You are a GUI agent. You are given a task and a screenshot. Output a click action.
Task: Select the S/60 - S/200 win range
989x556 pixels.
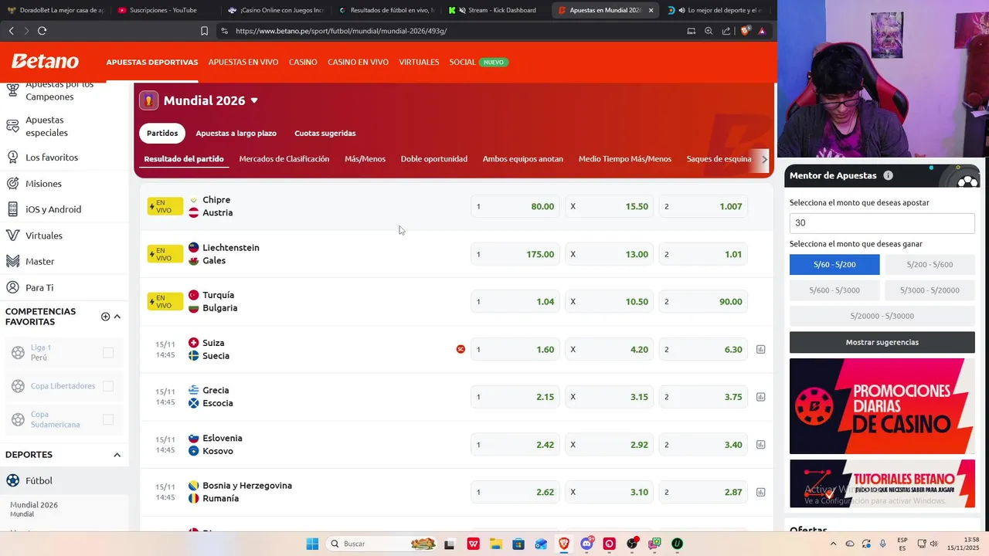(x=834, y=265)
